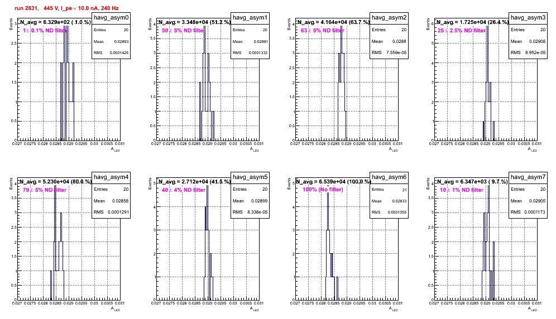Pick the magenta 79± 5% ND filter text
556x319 pixels.
pos(45,190)
